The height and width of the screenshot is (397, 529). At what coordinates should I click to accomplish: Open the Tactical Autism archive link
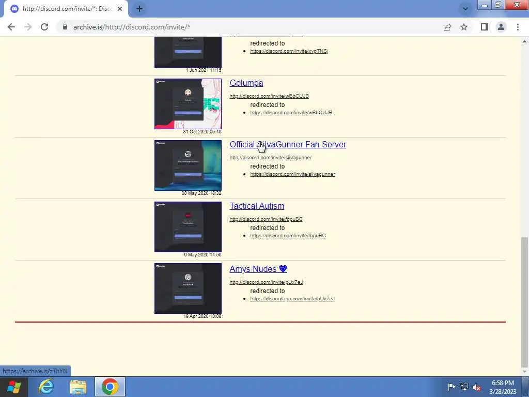click(257, 206)
